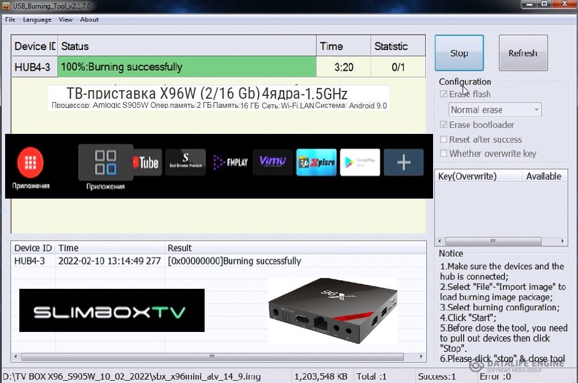
Task: Click the X96 TV box product image
Action: pos(332,311)
